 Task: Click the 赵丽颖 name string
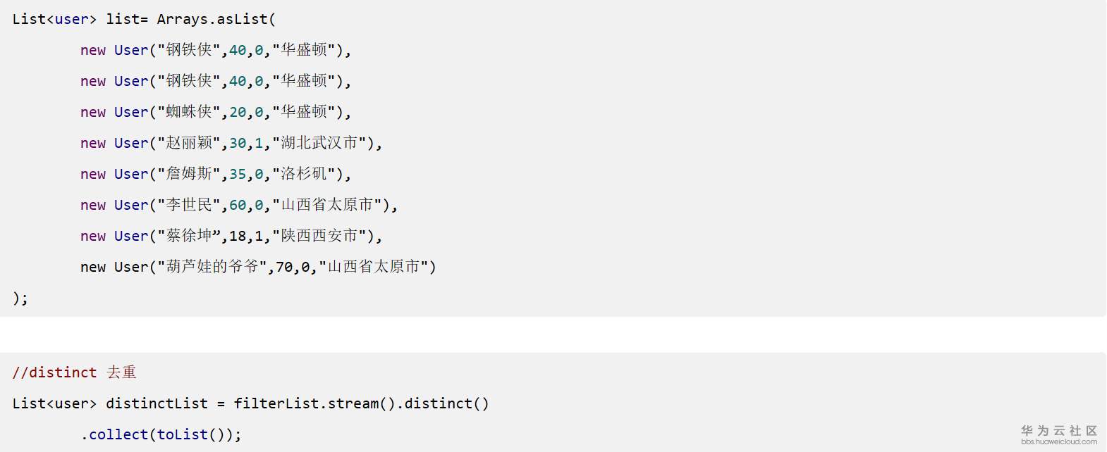point(189,143)
